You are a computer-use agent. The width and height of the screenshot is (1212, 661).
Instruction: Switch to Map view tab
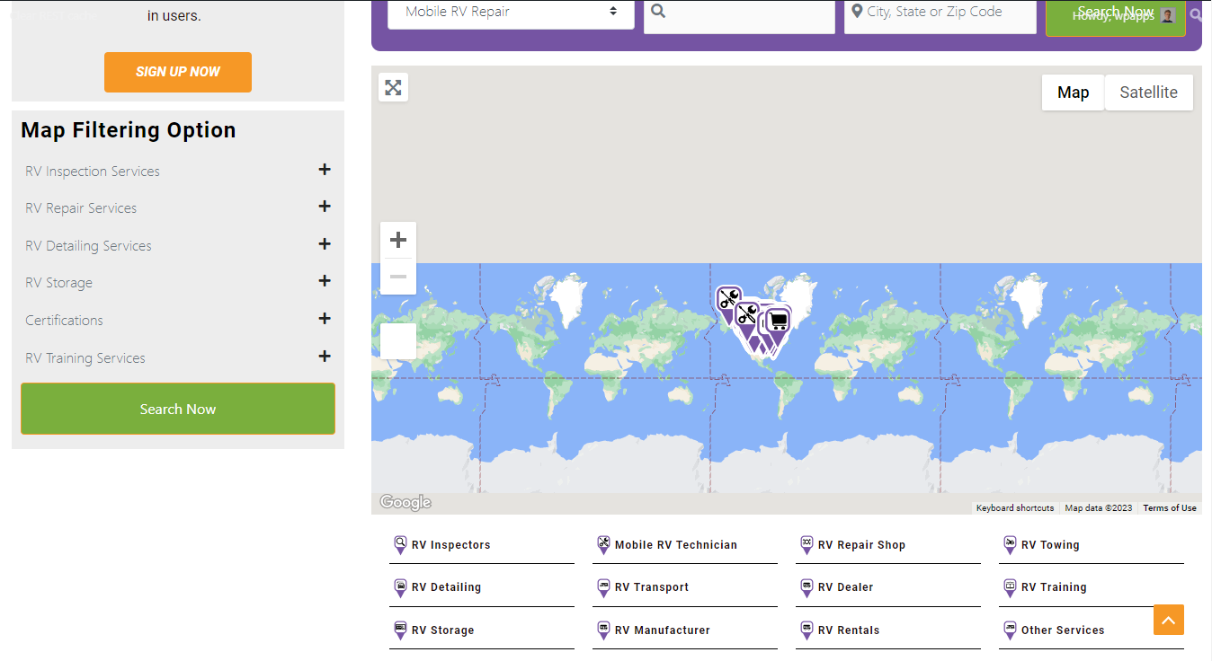(x=1073, y=93)
